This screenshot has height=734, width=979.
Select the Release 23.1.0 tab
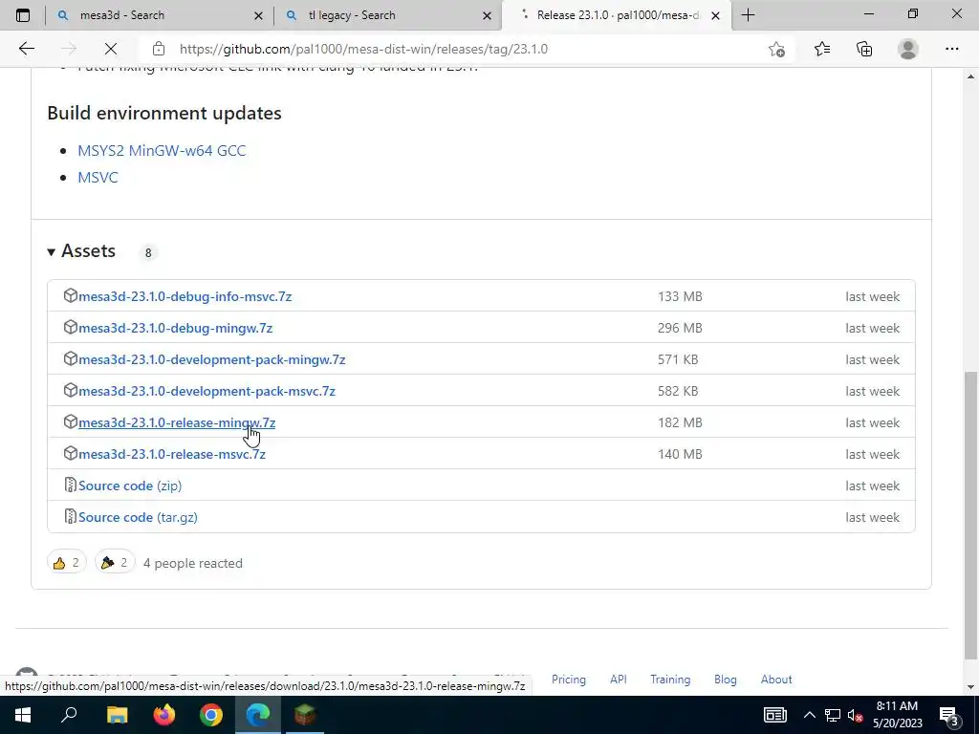pos(617,15)
